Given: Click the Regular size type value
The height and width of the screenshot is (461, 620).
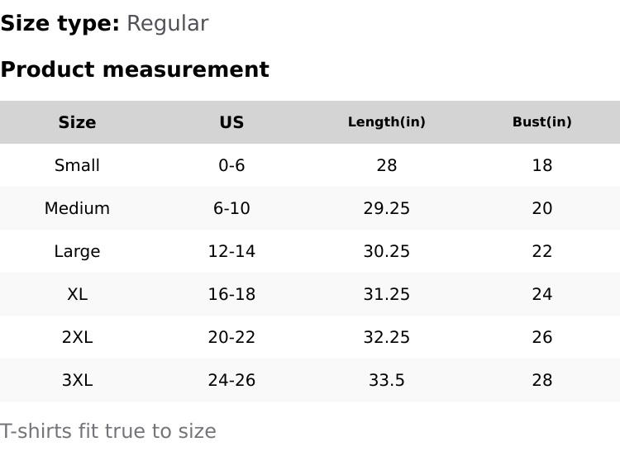Looking at the screenshot, I should click(167, 24).
